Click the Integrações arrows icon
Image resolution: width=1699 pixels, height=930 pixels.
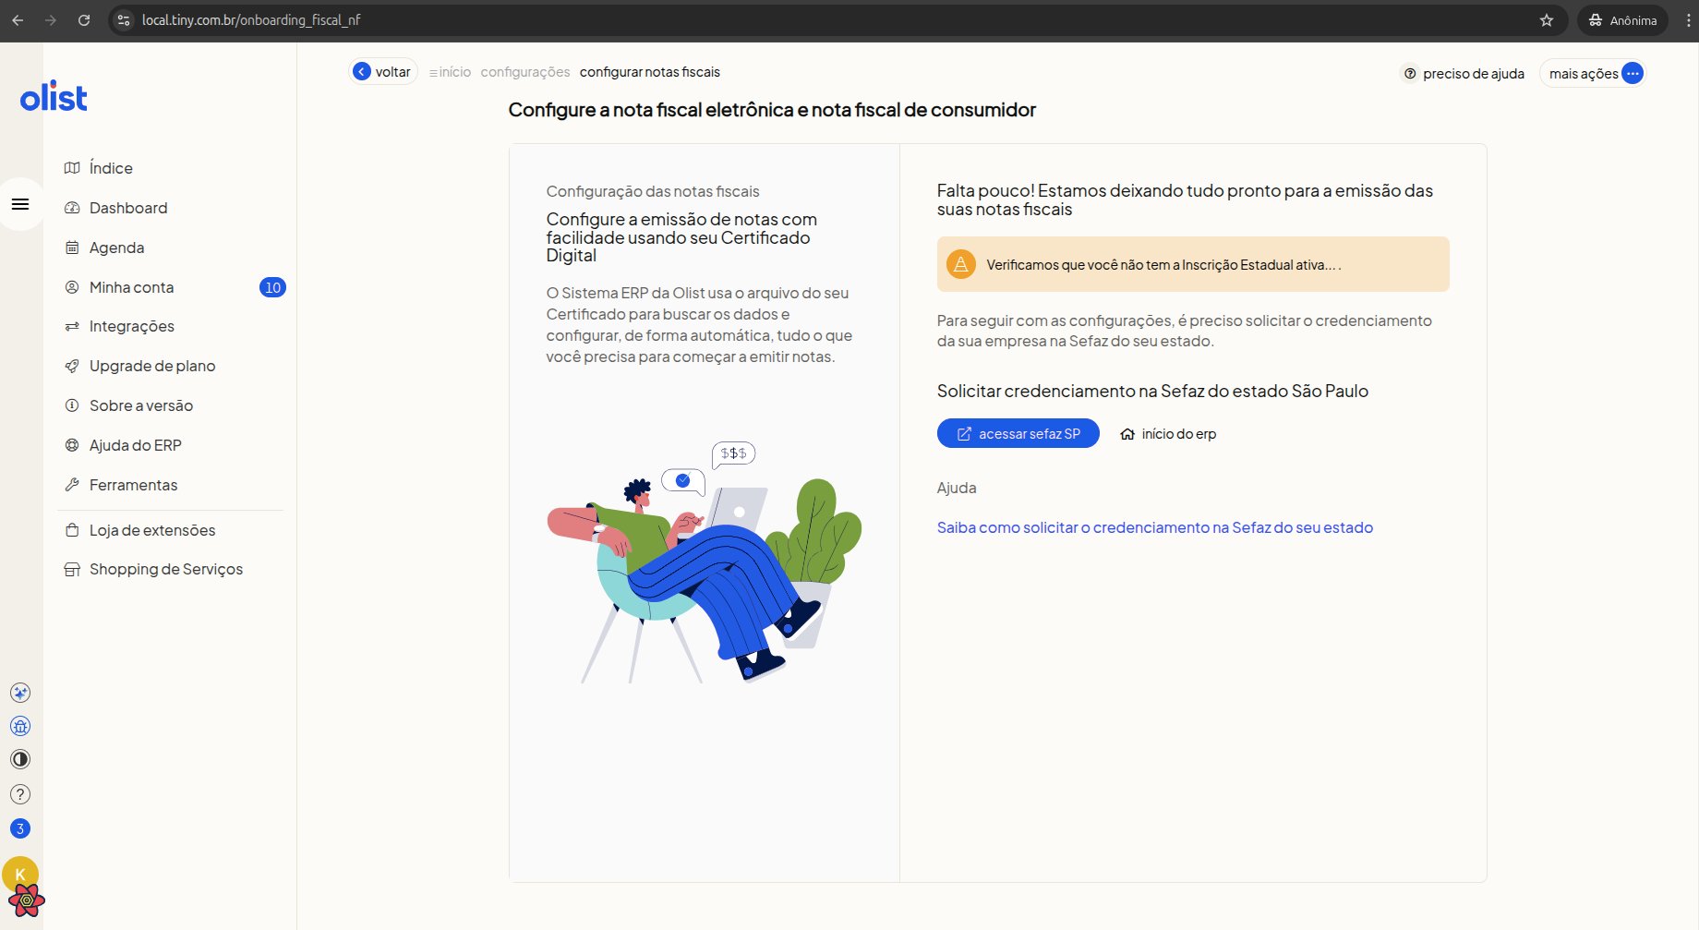pyautogui.click(x=72, y=326)
